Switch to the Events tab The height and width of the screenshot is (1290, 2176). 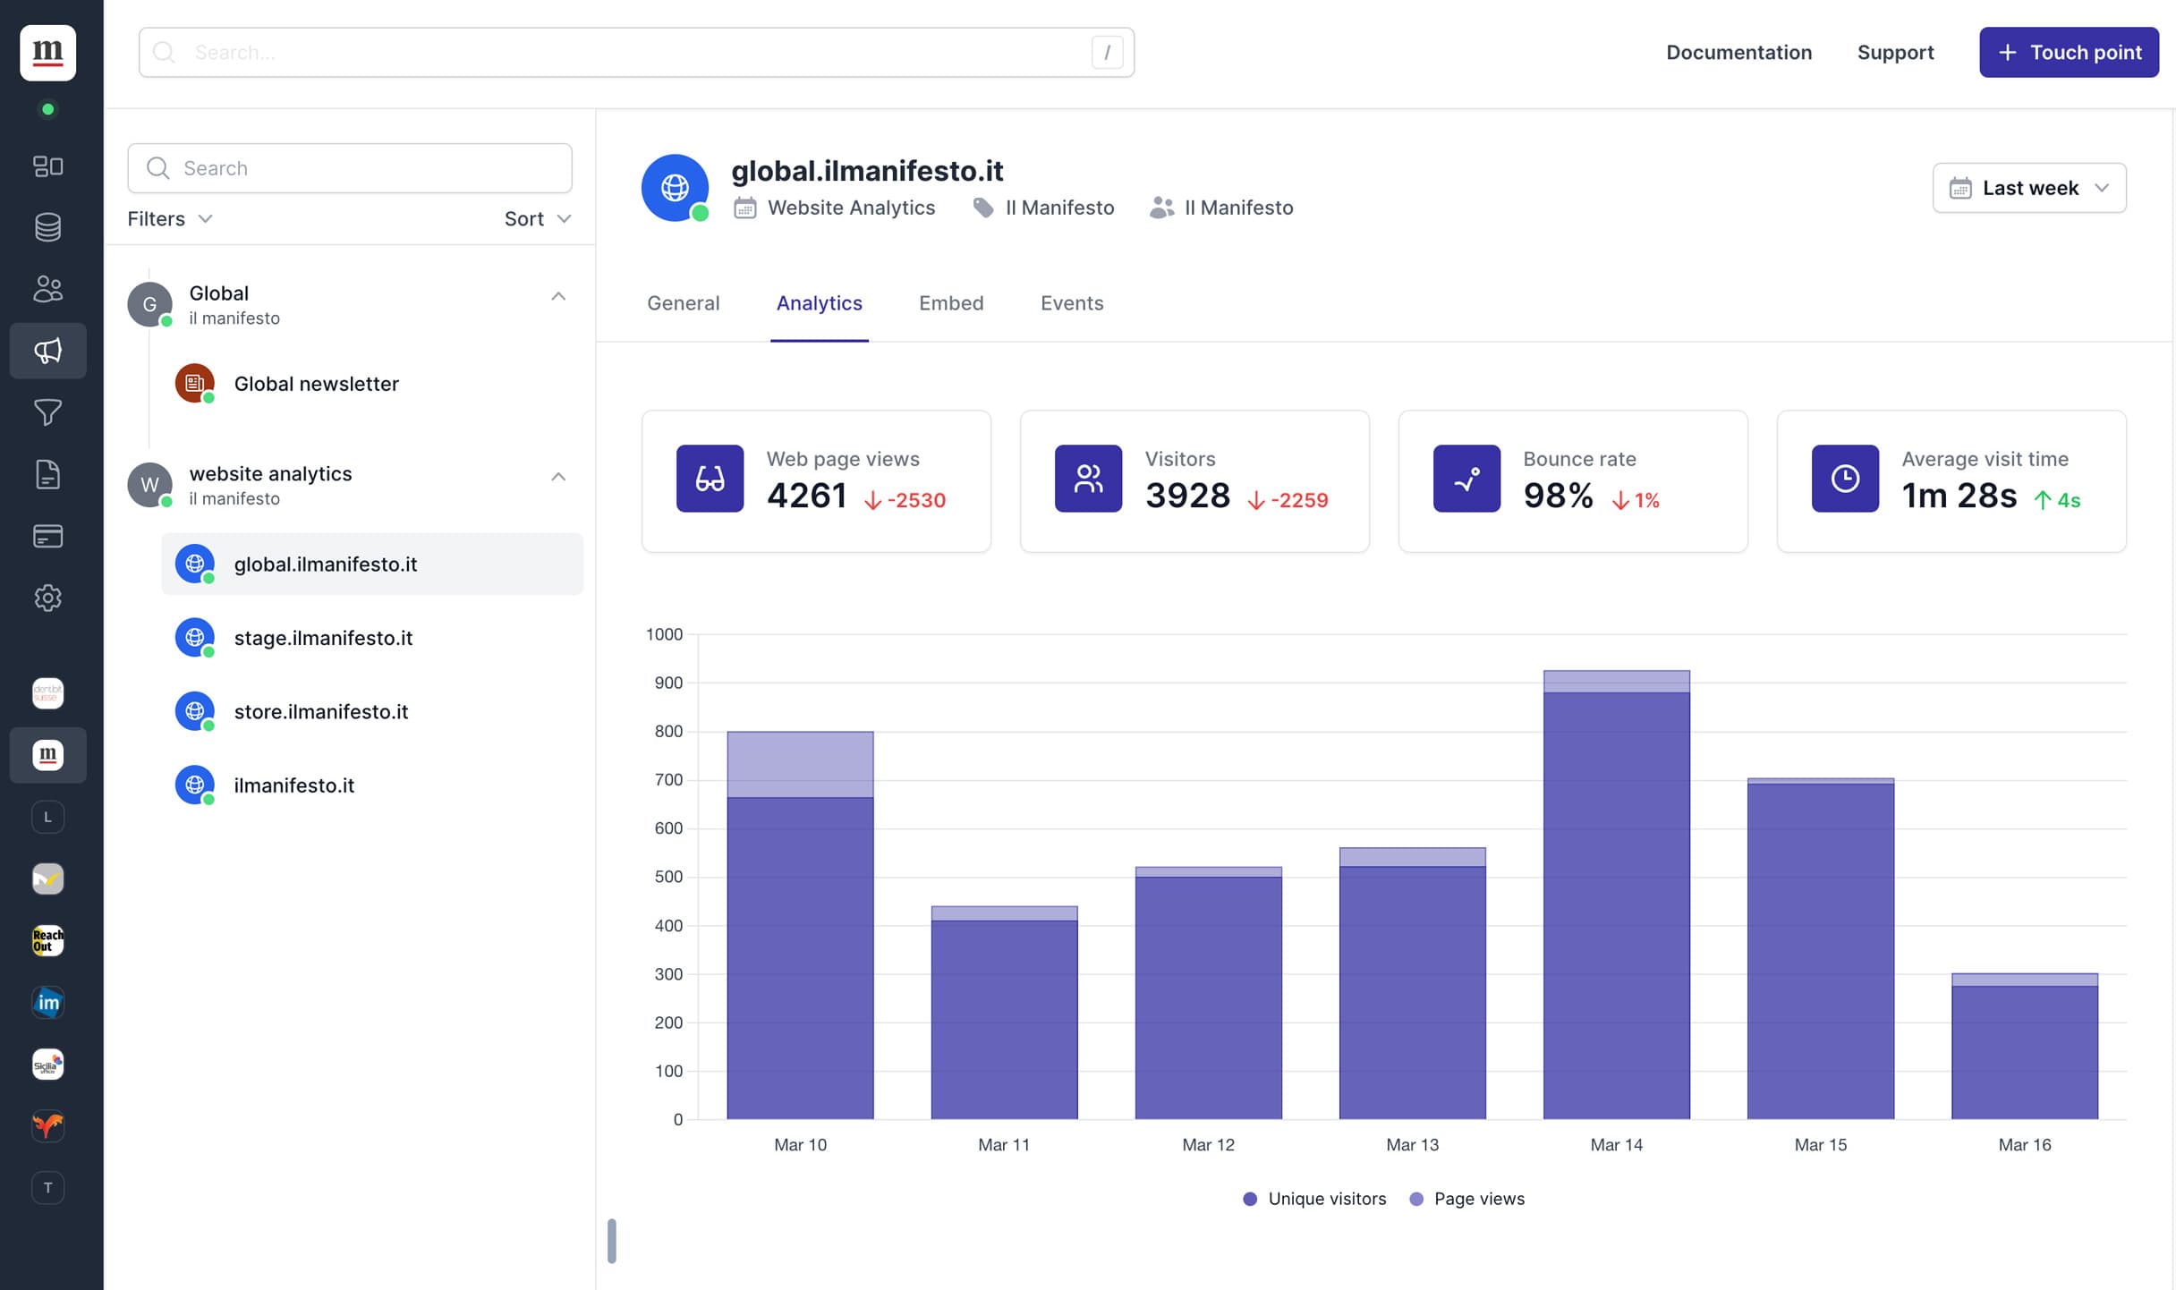click(1071, 303)
